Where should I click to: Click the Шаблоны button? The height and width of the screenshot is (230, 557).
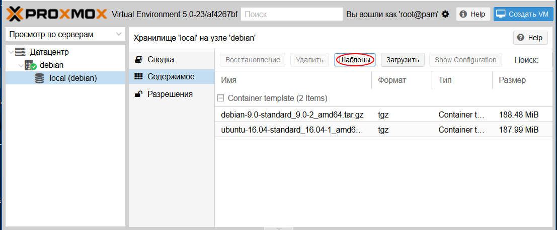355,60
